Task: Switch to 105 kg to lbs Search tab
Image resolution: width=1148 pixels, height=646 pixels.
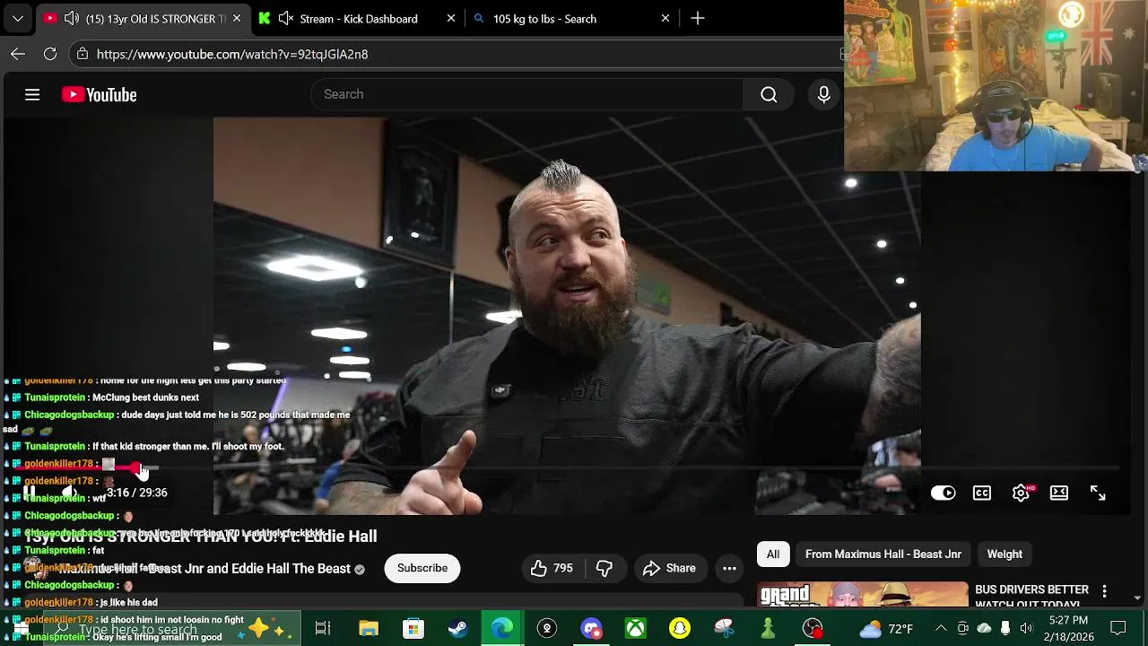Action: pyautogui.click(x=544, y=18)
